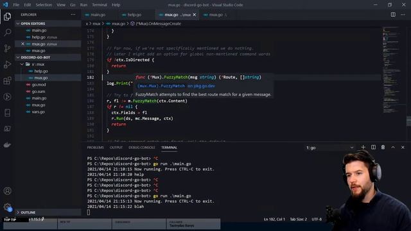
Task: Open help.go under x \ mux folder
Action: click(x=48, y=71)
